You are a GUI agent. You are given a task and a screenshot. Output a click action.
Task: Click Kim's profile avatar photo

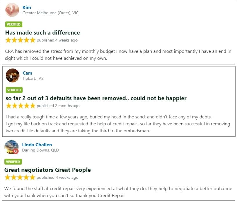(x=12, y=10)
